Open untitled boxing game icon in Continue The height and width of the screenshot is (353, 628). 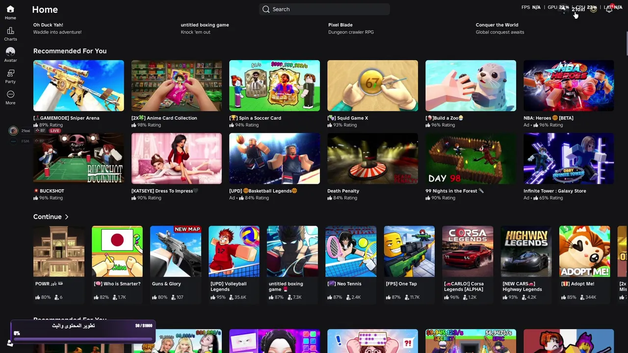[x=292, y=252]
